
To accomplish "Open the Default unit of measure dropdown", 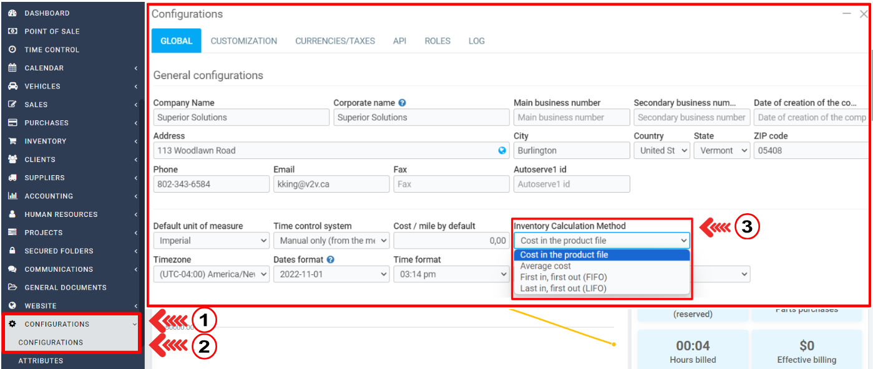I will coord(211,241).
